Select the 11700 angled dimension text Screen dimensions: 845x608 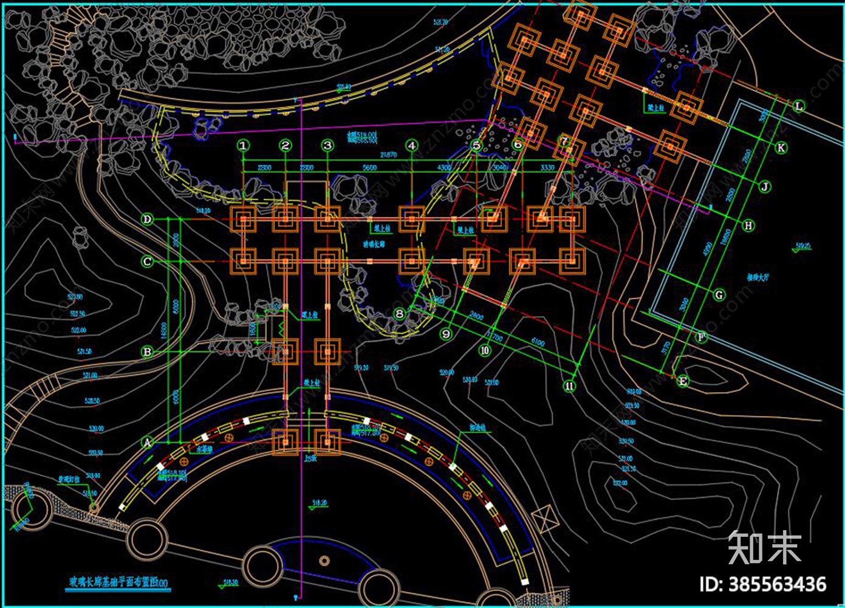pos(494,334)
